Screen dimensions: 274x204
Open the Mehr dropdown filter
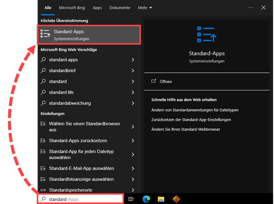pyautogui.click(x=145, y=8)
